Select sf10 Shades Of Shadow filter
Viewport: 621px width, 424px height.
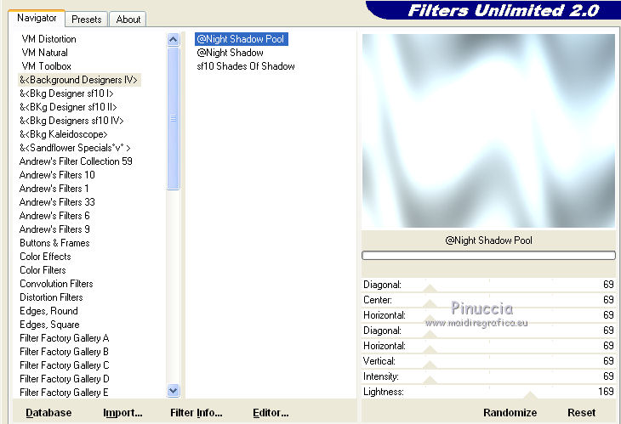click(246, 66)
